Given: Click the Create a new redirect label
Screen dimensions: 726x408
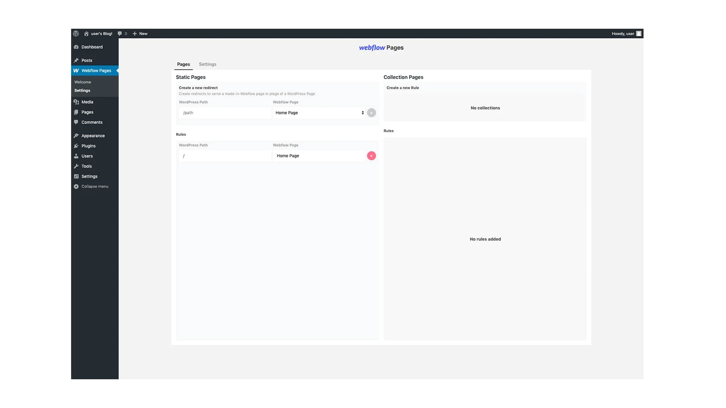Looking at the screenshot, I should [198, 88].
